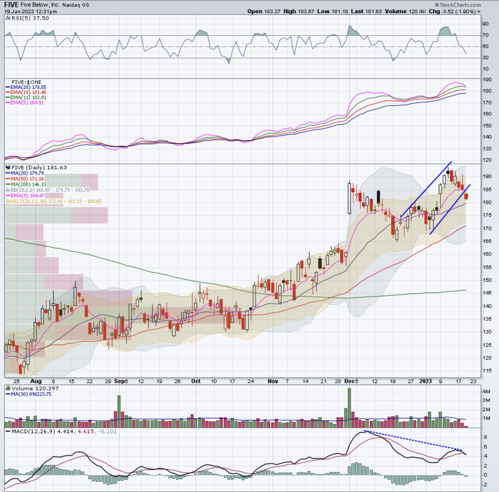Click the MA(30) 898223.75 volume legend

pyautogui.click(x=28, y=394)
